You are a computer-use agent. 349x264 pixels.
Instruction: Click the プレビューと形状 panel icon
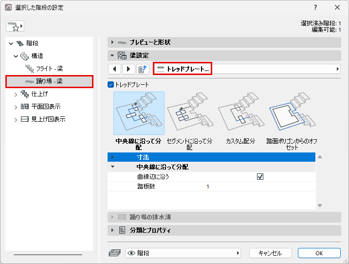click(x=122, y=42)
